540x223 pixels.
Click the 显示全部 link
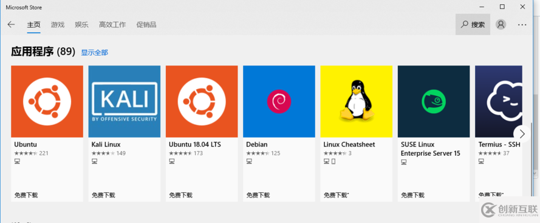coord(94,53)
